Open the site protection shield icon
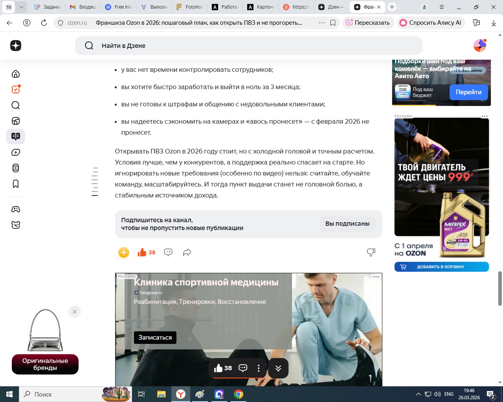The width and height of the screenshot is (503, 402). point(61,23)
